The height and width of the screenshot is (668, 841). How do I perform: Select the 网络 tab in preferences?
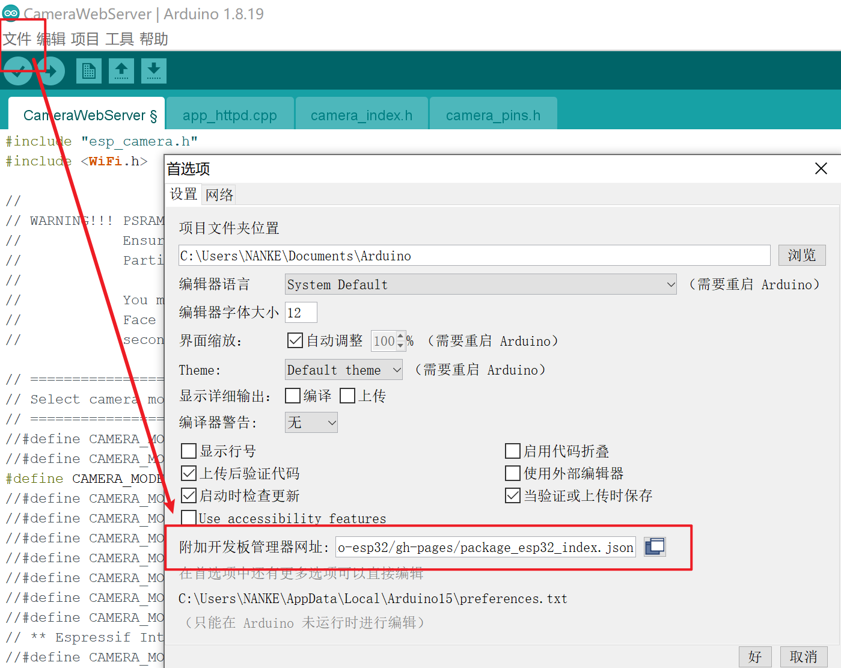[x=219, y=195]
